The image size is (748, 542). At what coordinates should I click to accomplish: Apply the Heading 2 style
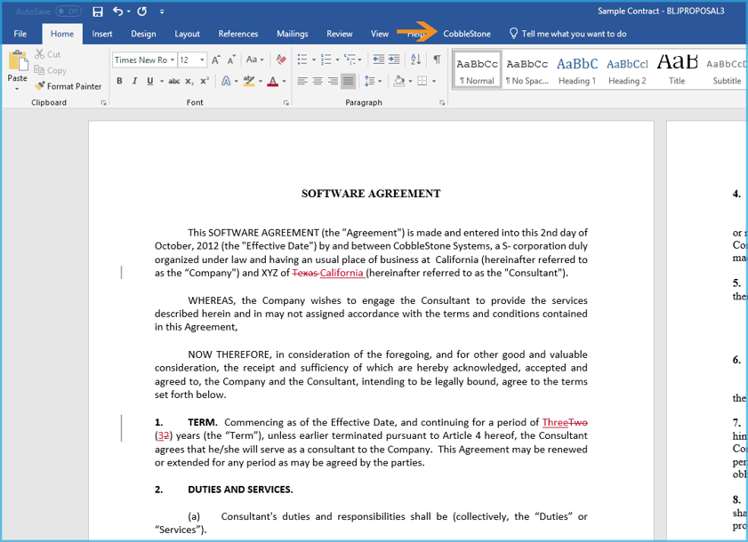(627, 70)
